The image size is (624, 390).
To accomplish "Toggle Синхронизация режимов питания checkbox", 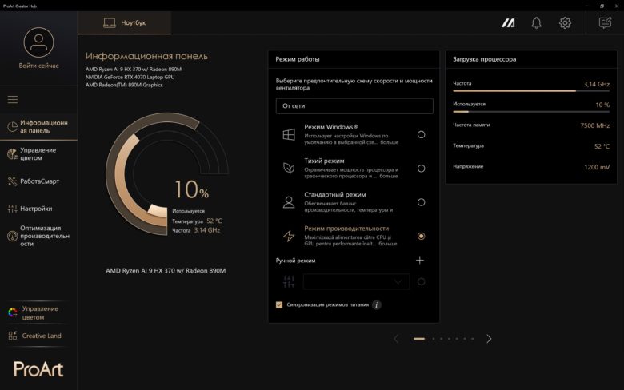I will 279,305.
